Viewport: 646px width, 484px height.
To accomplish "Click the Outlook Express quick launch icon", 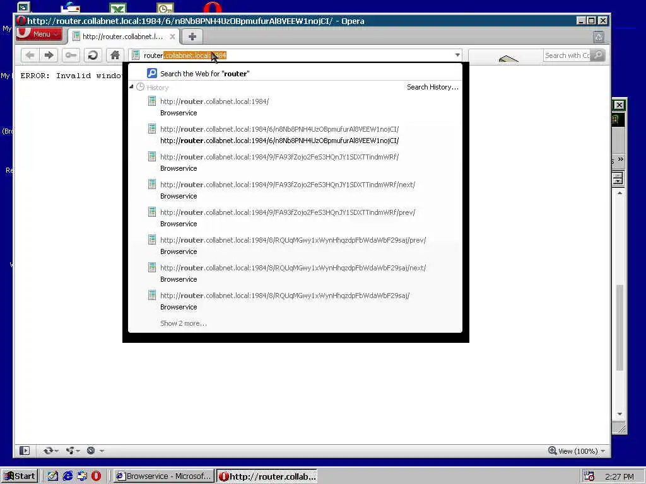I will 81,476.
